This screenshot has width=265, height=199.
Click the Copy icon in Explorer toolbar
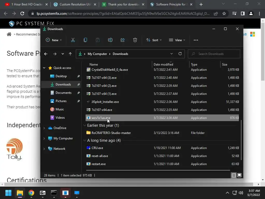[85, 40]
